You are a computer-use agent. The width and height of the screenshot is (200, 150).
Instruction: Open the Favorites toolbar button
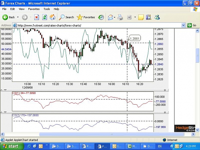86,17
